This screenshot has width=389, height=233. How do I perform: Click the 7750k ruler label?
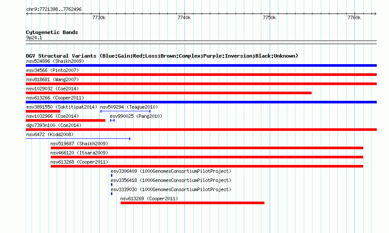[269, 17]
